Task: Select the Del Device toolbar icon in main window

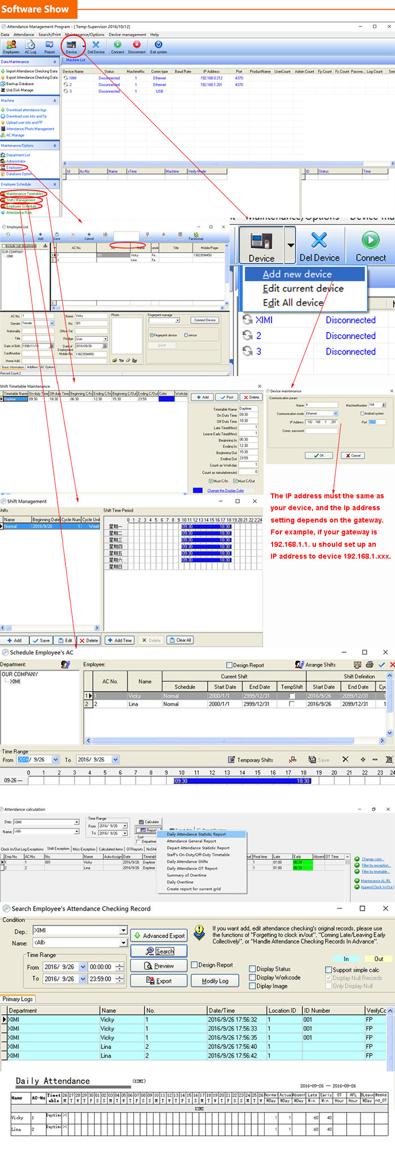Action: 96,45
